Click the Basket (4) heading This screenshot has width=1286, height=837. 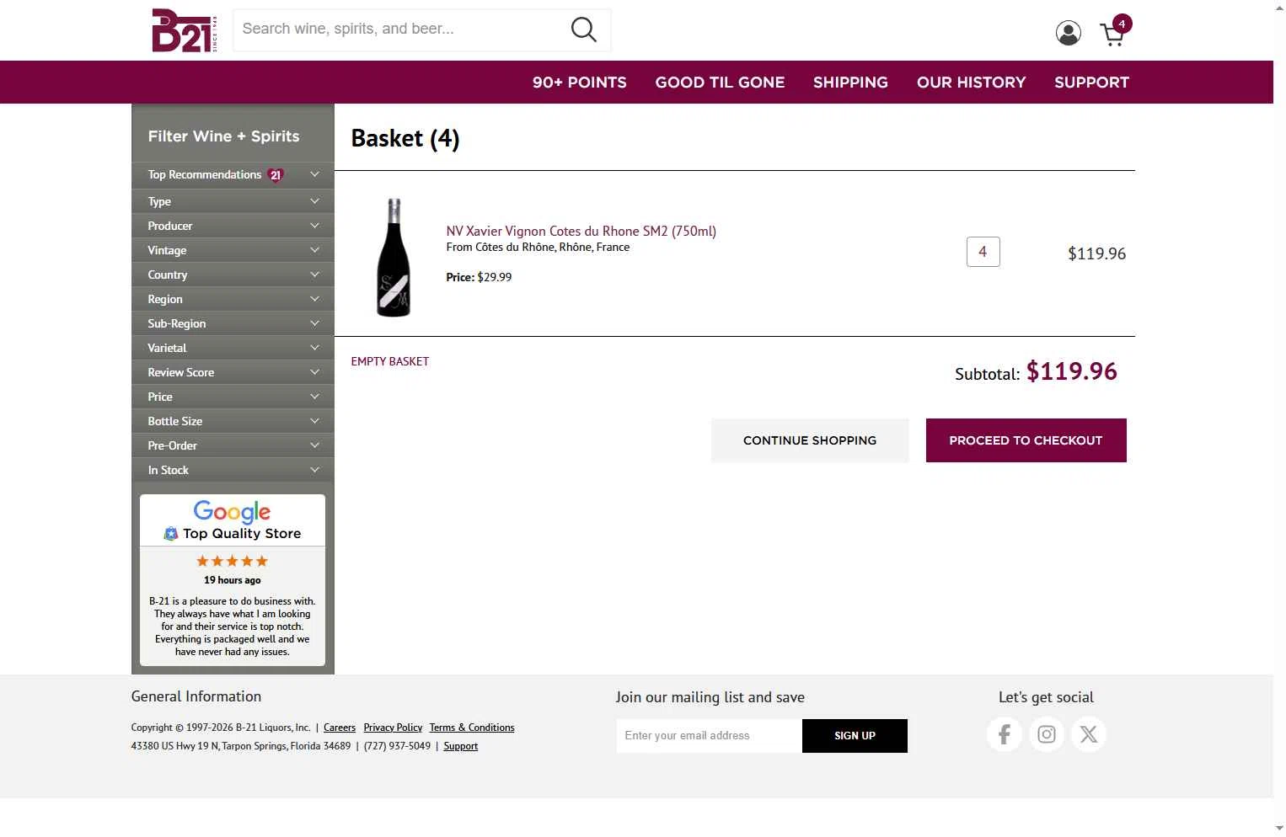(x=405, y=138)
